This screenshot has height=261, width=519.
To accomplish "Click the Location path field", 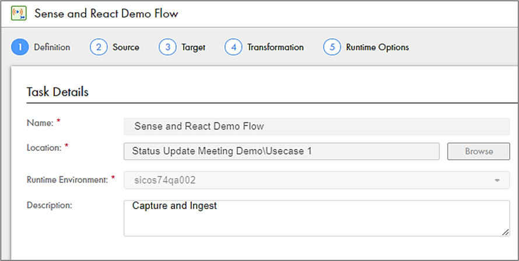I will (x=282, y=151).
